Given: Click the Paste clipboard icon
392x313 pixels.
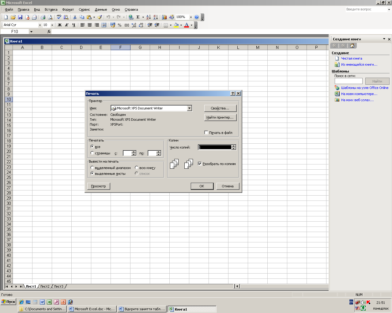Looking at the screenshot, I should (89, 17).
